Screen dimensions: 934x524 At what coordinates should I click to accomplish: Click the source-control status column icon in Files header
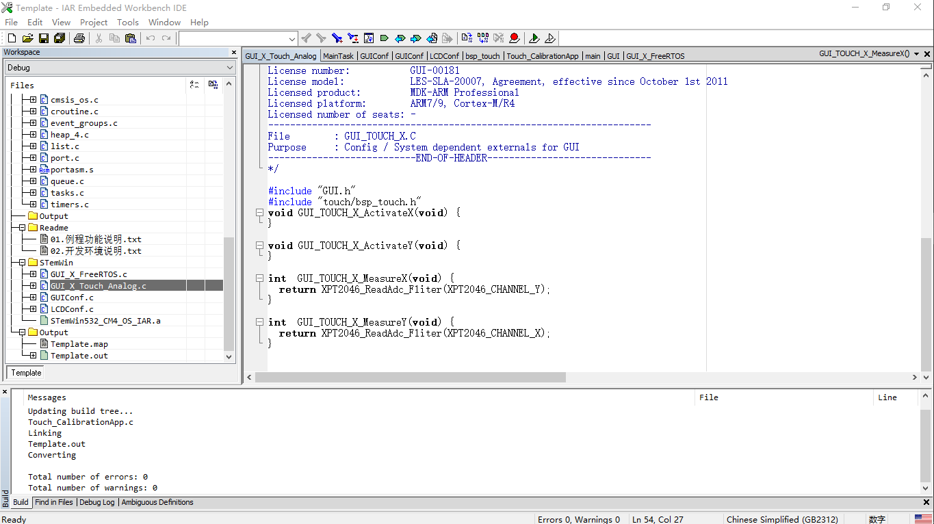coord(213,85)
